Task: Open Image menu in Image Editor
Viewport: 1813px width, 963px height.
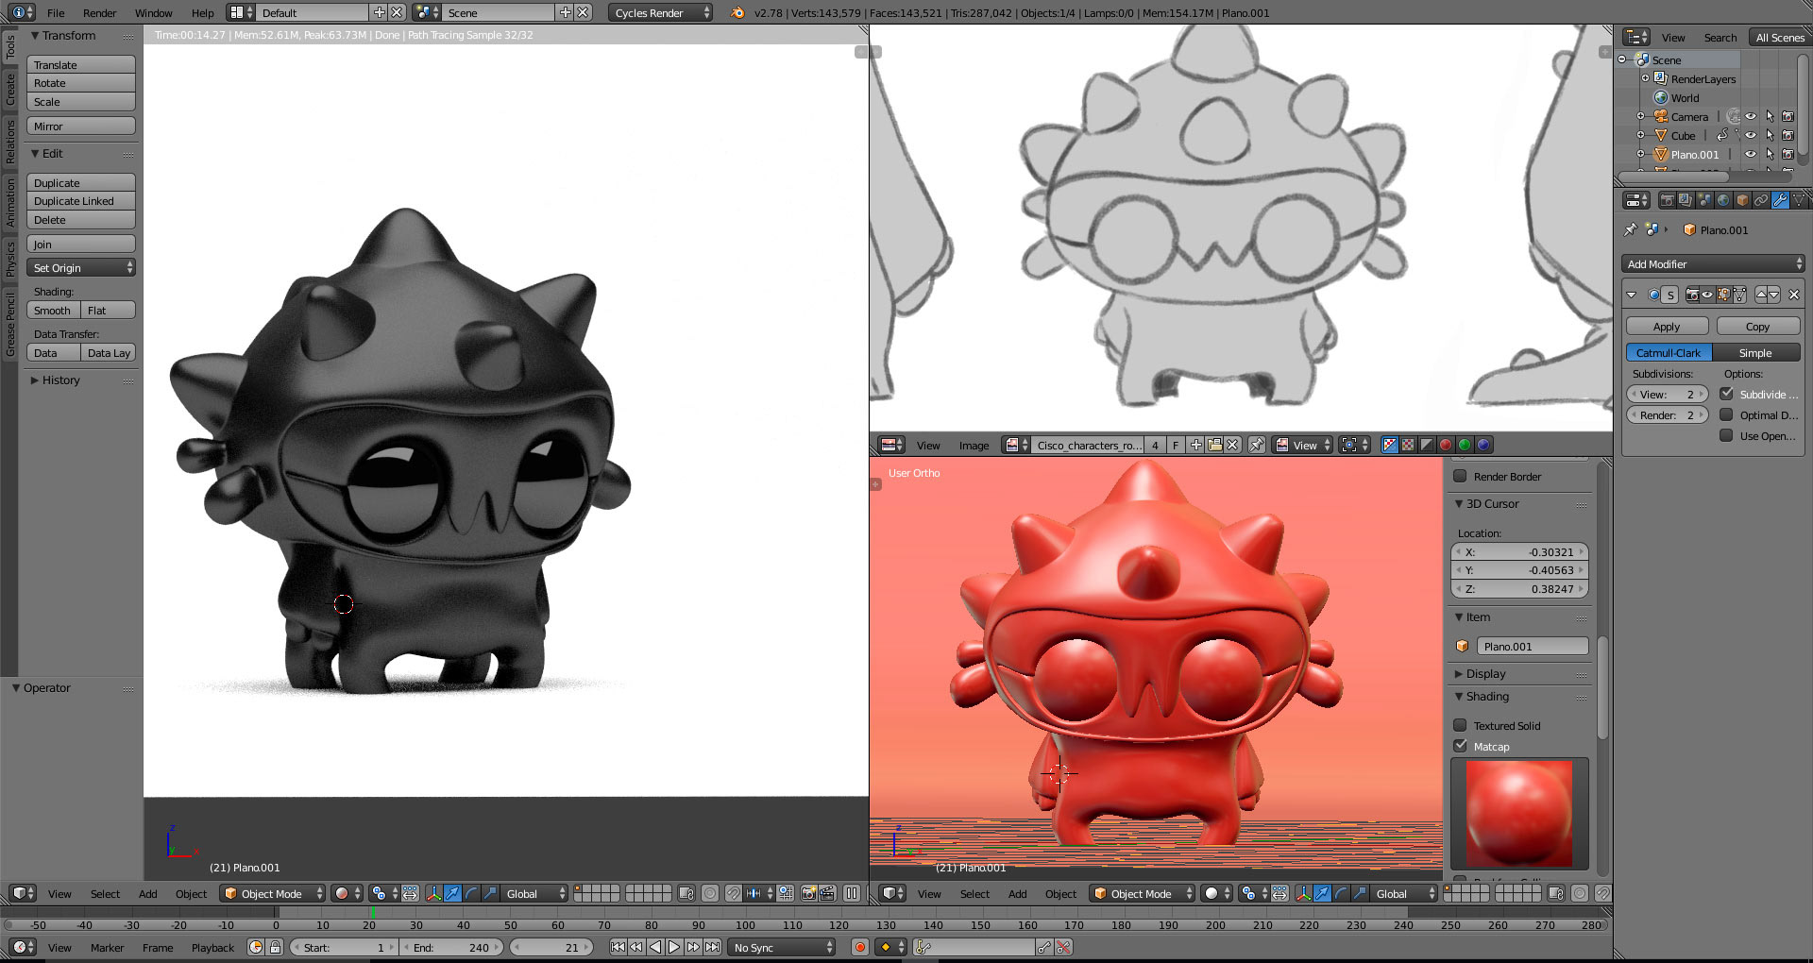Action: point(974,446)
